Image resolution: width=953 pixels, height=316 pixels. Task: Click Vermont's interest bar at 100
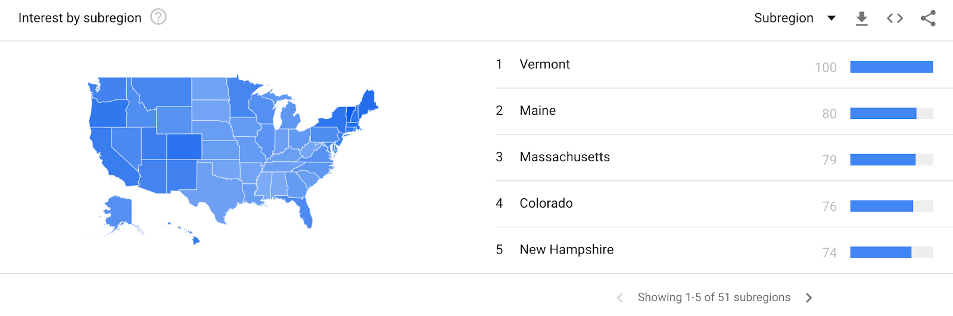891,67
